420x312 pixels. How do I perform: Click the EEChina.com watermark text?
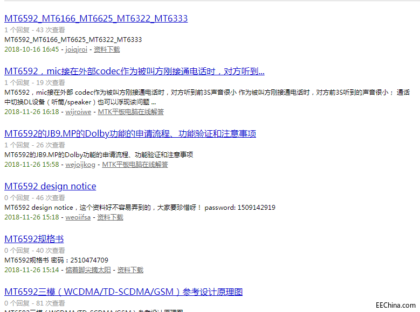[396, 305]
